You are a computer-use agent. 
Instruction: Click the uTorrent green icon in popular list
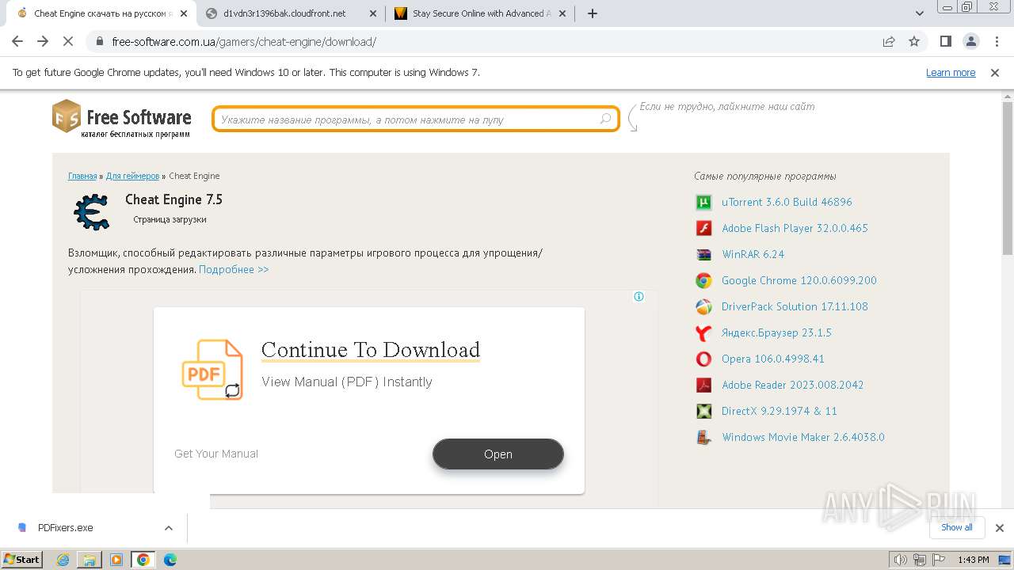703,202
